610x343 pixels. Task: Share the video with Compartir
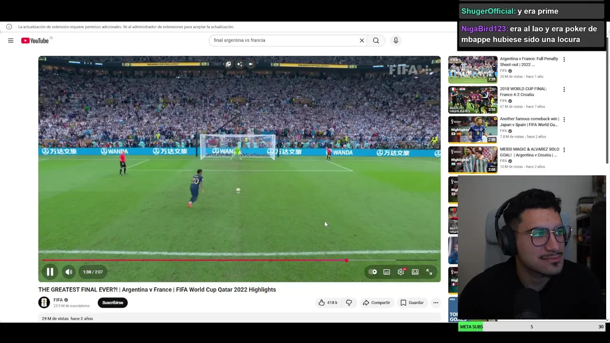376,303
